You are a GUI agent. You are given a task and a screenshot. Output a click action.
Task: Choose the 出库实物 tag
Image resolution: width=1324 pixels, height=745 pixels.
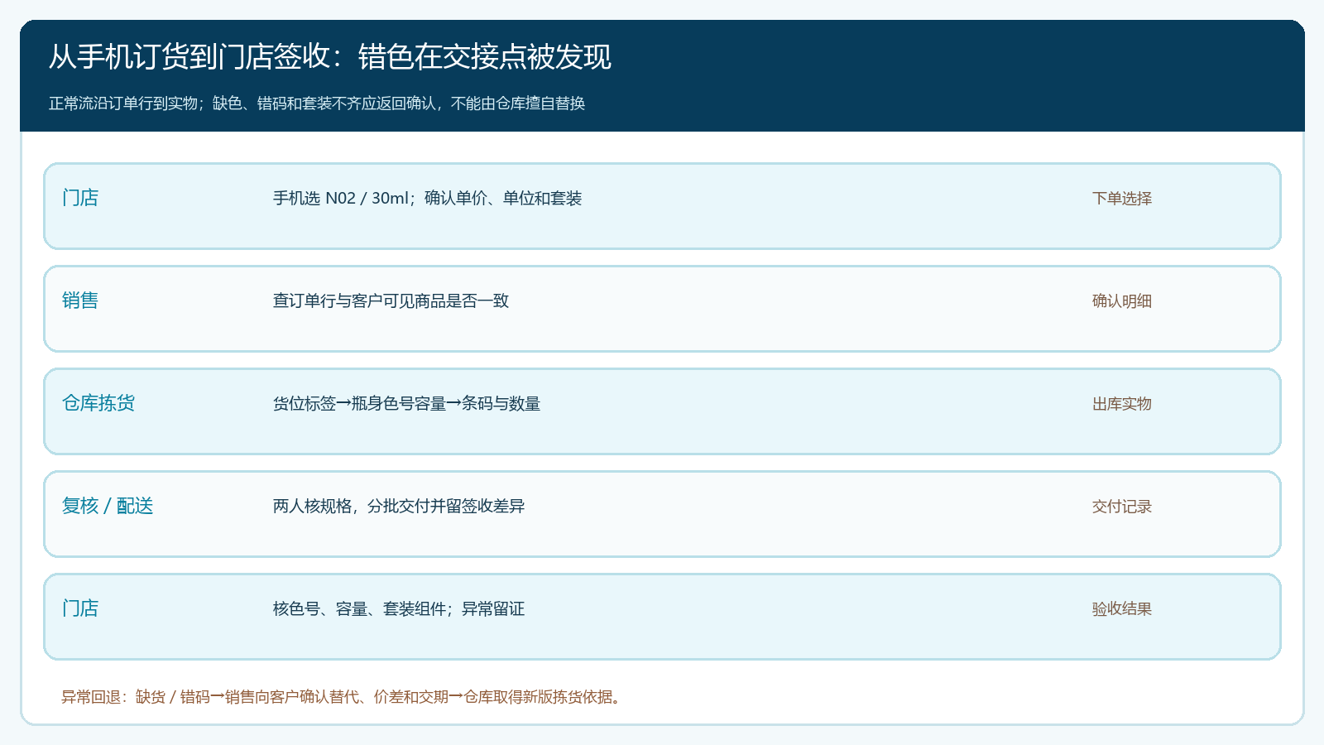pos(1122,403)
